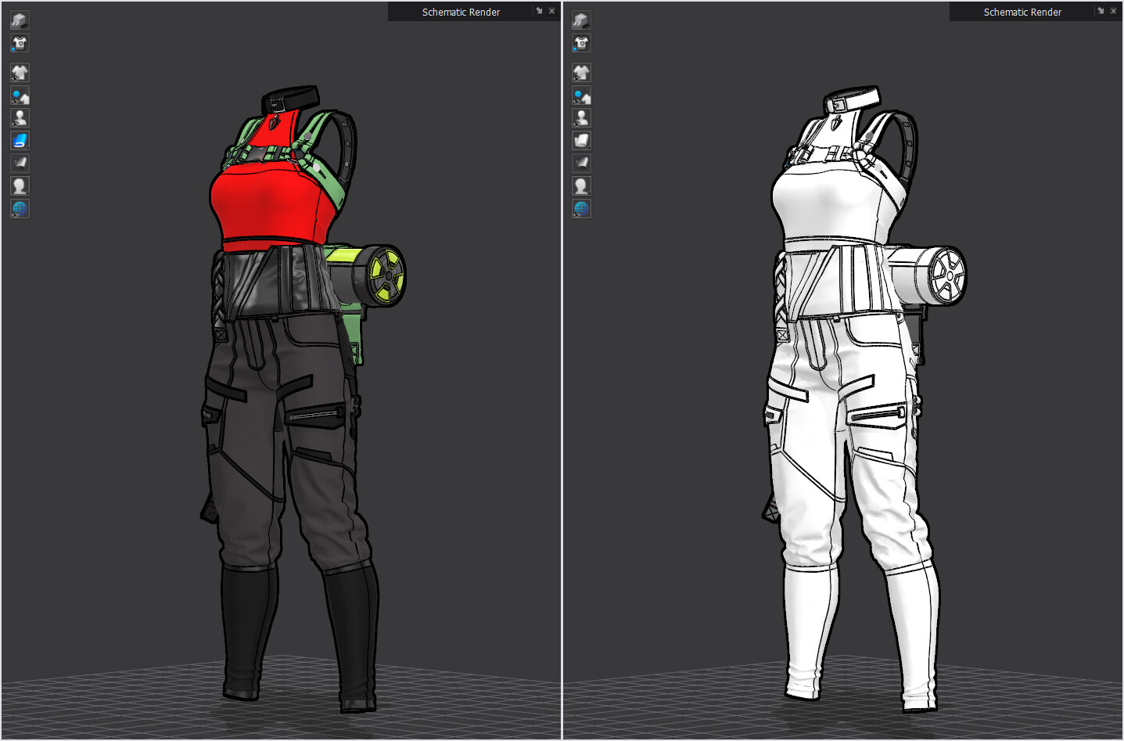Click the pop-out arrow on the left Schematic Render header
Image resolution: width=1124 pixels, height=741 pixels.
[x=539, y=11]
